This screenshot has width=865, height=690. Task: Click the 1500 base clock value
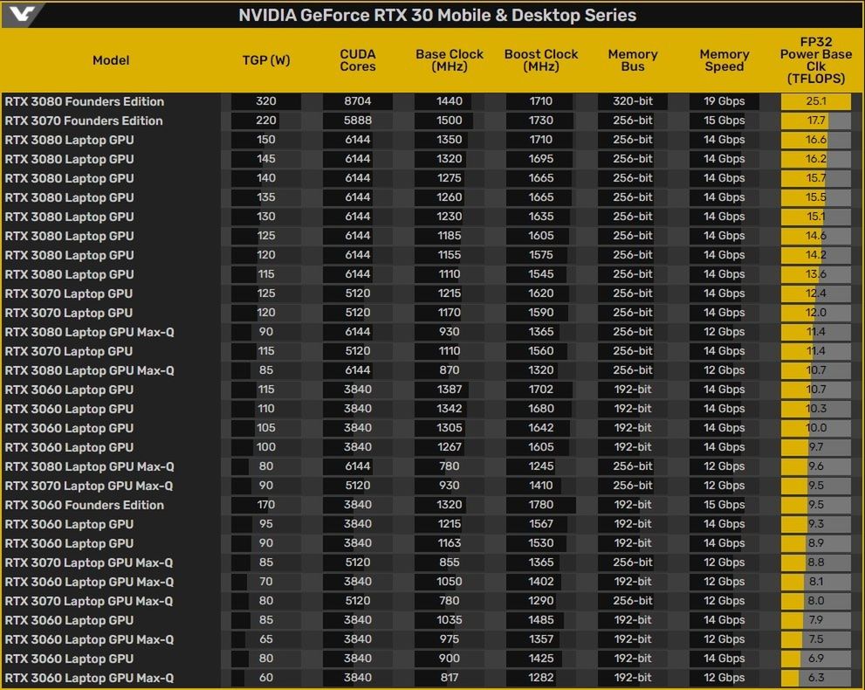[x=449, y=121]
